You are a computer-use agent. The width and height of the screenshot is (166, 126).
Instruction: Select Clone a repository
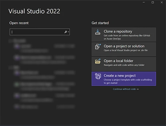click(x=124, y=34)
